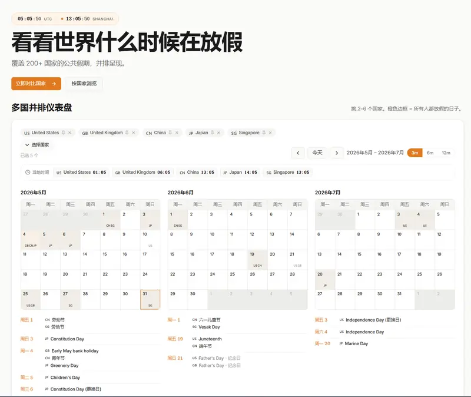471x397 pixels.
Task: Pin the United Kingdom country chip
Action: [127, 133]
